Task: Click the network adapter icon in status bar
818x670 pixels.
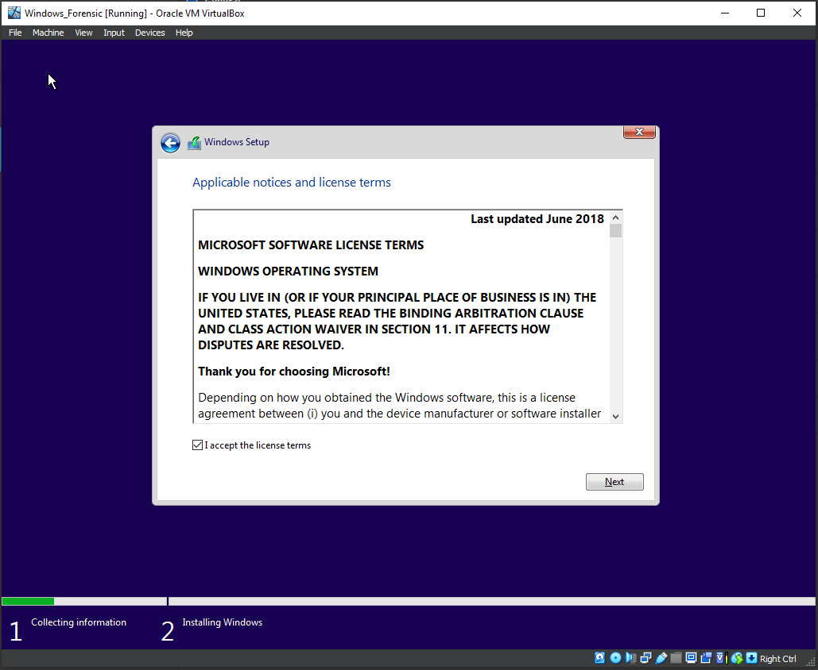Action: (x=645, y=658)
